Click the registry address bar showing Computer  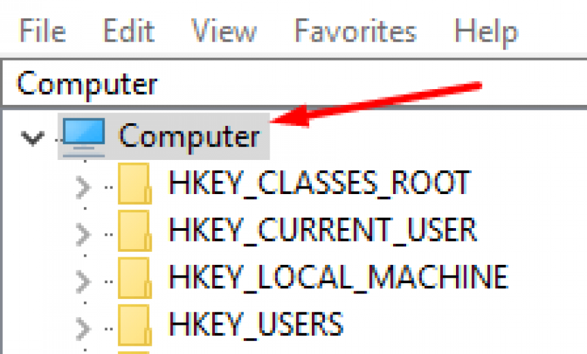coord(294,84)
